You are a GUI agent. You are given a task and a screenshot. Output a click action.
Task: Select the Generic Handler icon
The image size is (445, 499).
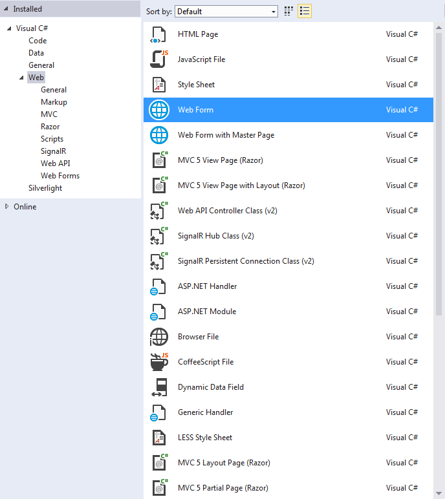coord(158,412)
